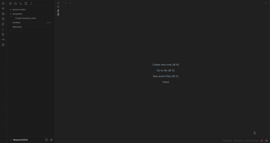
Task: Open the Welcome note
Action: [17, 27]
